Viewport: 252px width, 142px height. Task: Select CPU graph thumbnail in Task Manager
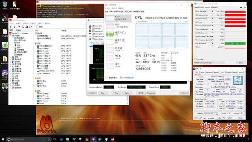point(110,18)
